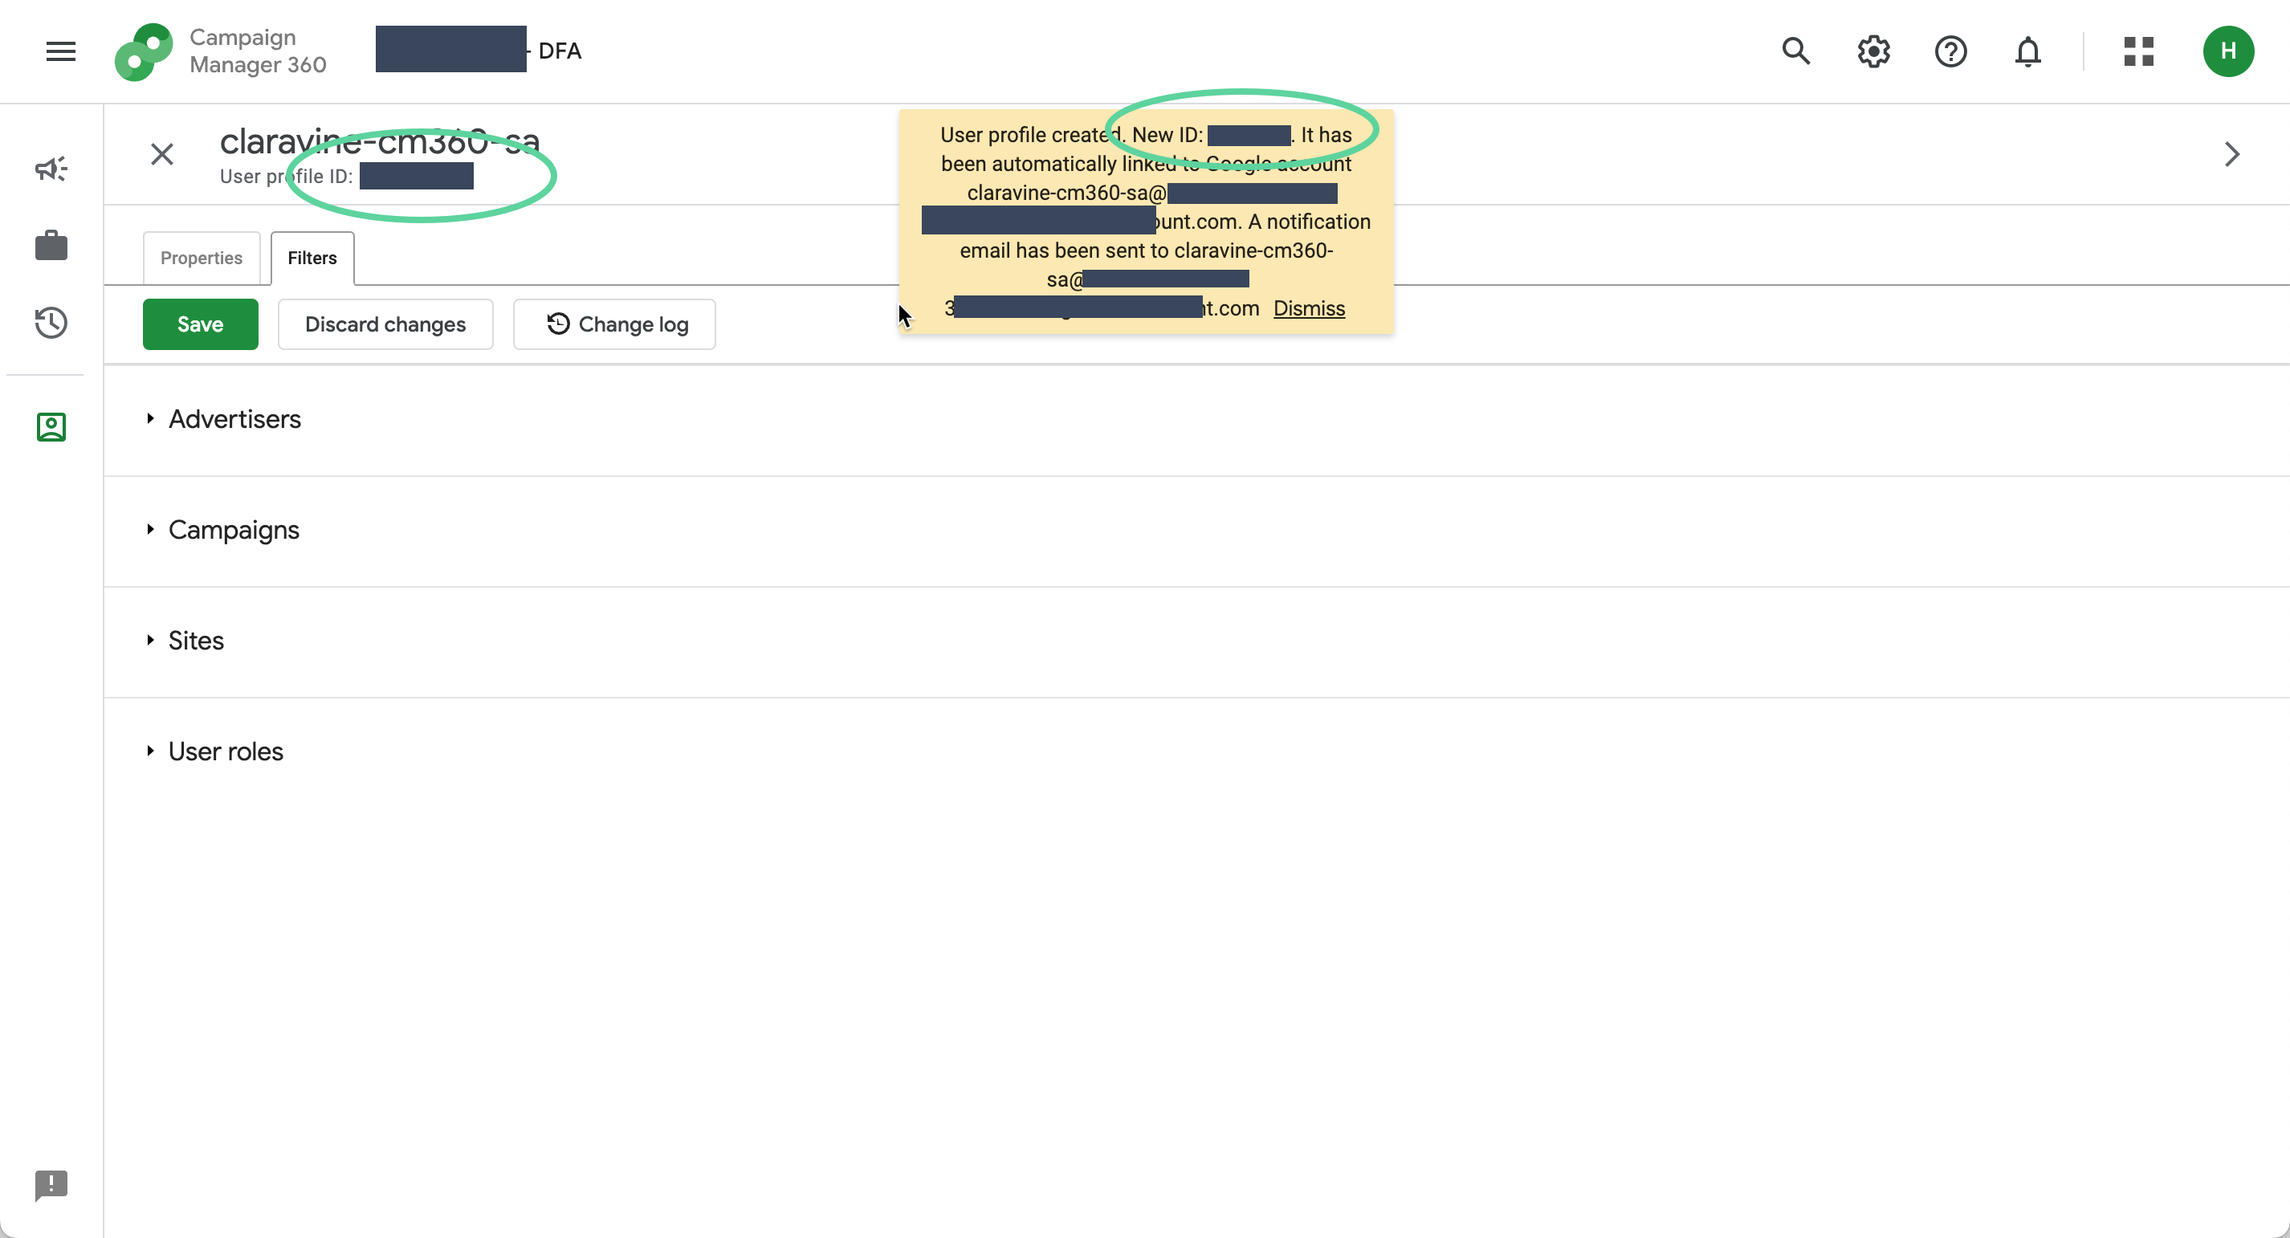
Task: Open the briefcase sidebar icon
Action: [x=51, y=246]
